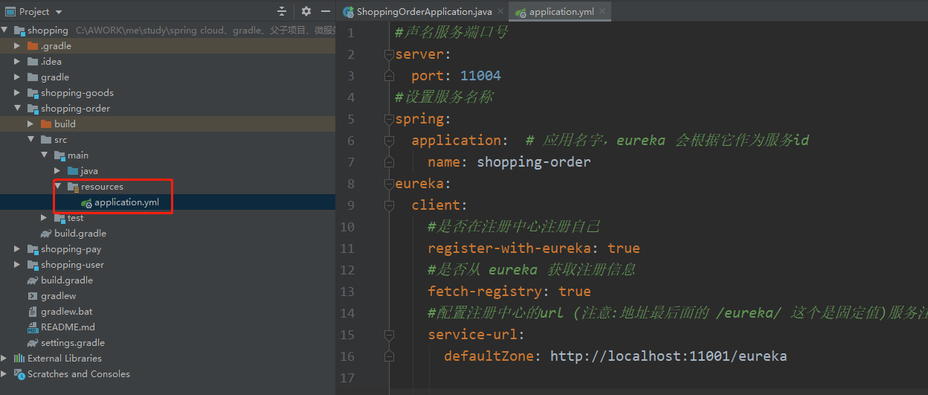Screen dimensions: 928x395
Task: Select the root build.gradle below shopping-user
Action: click(67, 280)
